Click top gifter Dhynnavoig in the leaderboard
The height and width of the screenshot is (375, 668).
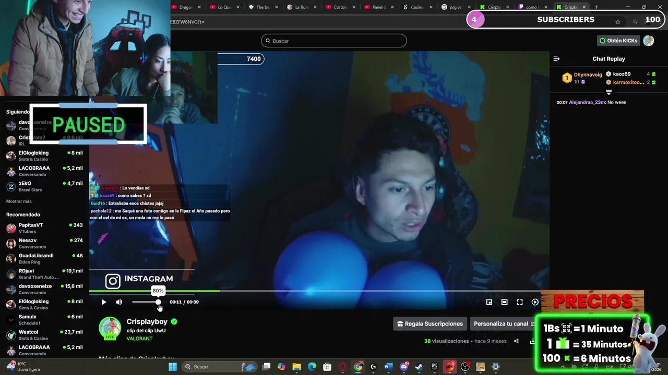pos(588,74)
